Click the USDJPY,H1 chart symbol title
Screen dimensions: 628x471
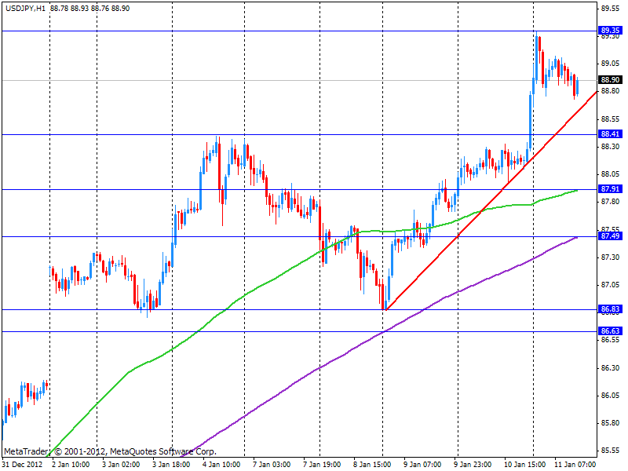25,9
